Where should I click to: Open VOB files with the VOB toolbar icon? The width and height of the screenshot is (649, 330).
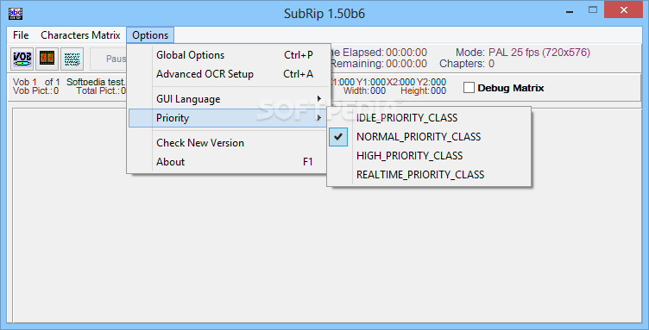pos(22,59)
